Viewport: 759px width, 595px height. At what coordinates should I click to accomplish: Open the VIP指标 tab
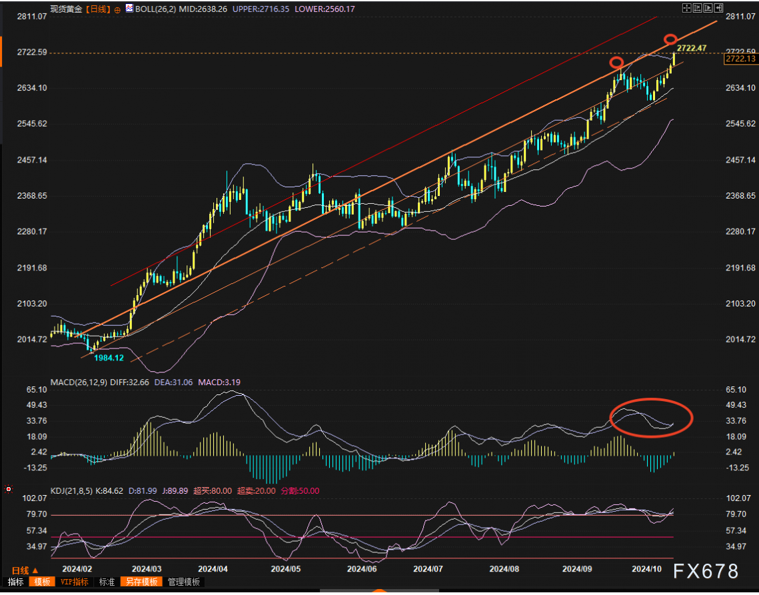tap(74, 582)
